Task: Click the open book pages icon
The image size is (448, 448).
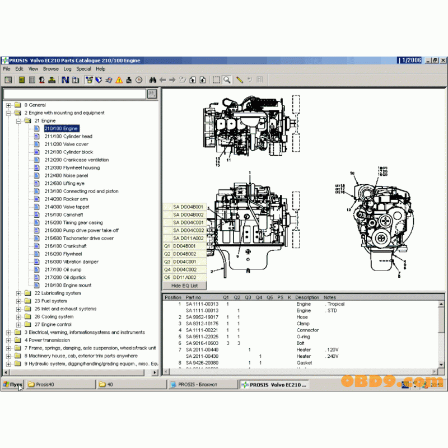Action: (x=32, y=80)
